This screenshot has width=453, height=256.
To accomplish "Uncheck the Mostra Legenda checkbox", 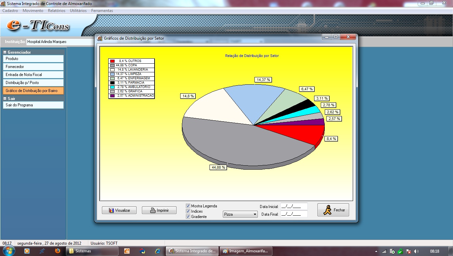I will pos(188,206).
